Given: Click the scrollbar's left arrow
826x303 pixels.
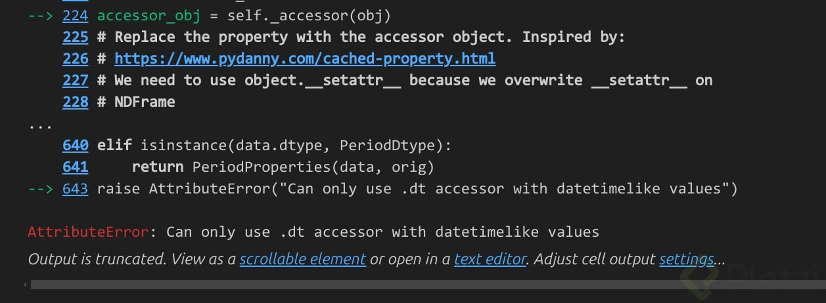Looking at the screenshot, I should coord(26,285).
